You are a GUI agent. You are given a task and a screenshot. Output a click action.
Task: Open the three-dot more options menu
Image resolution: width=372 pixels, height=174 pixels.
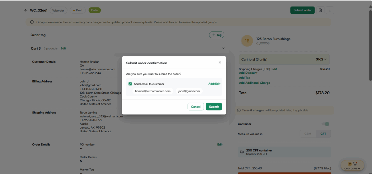(330, 10)
